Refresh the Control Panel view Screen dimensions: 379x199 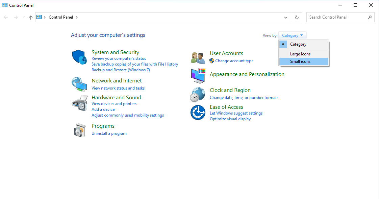coord(297,17)
